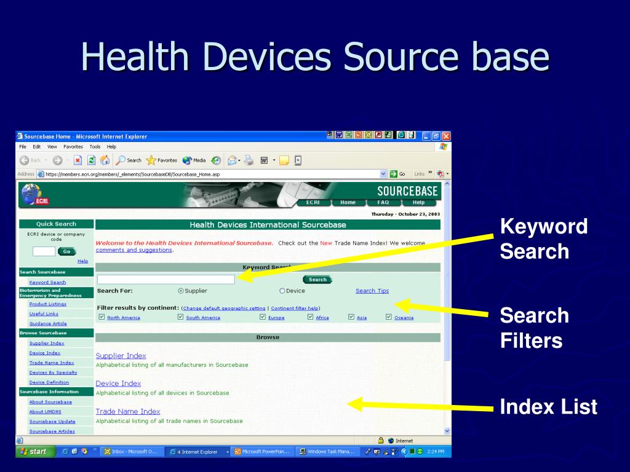Uncheck the Oceania checkbox

tap(389, 317)
